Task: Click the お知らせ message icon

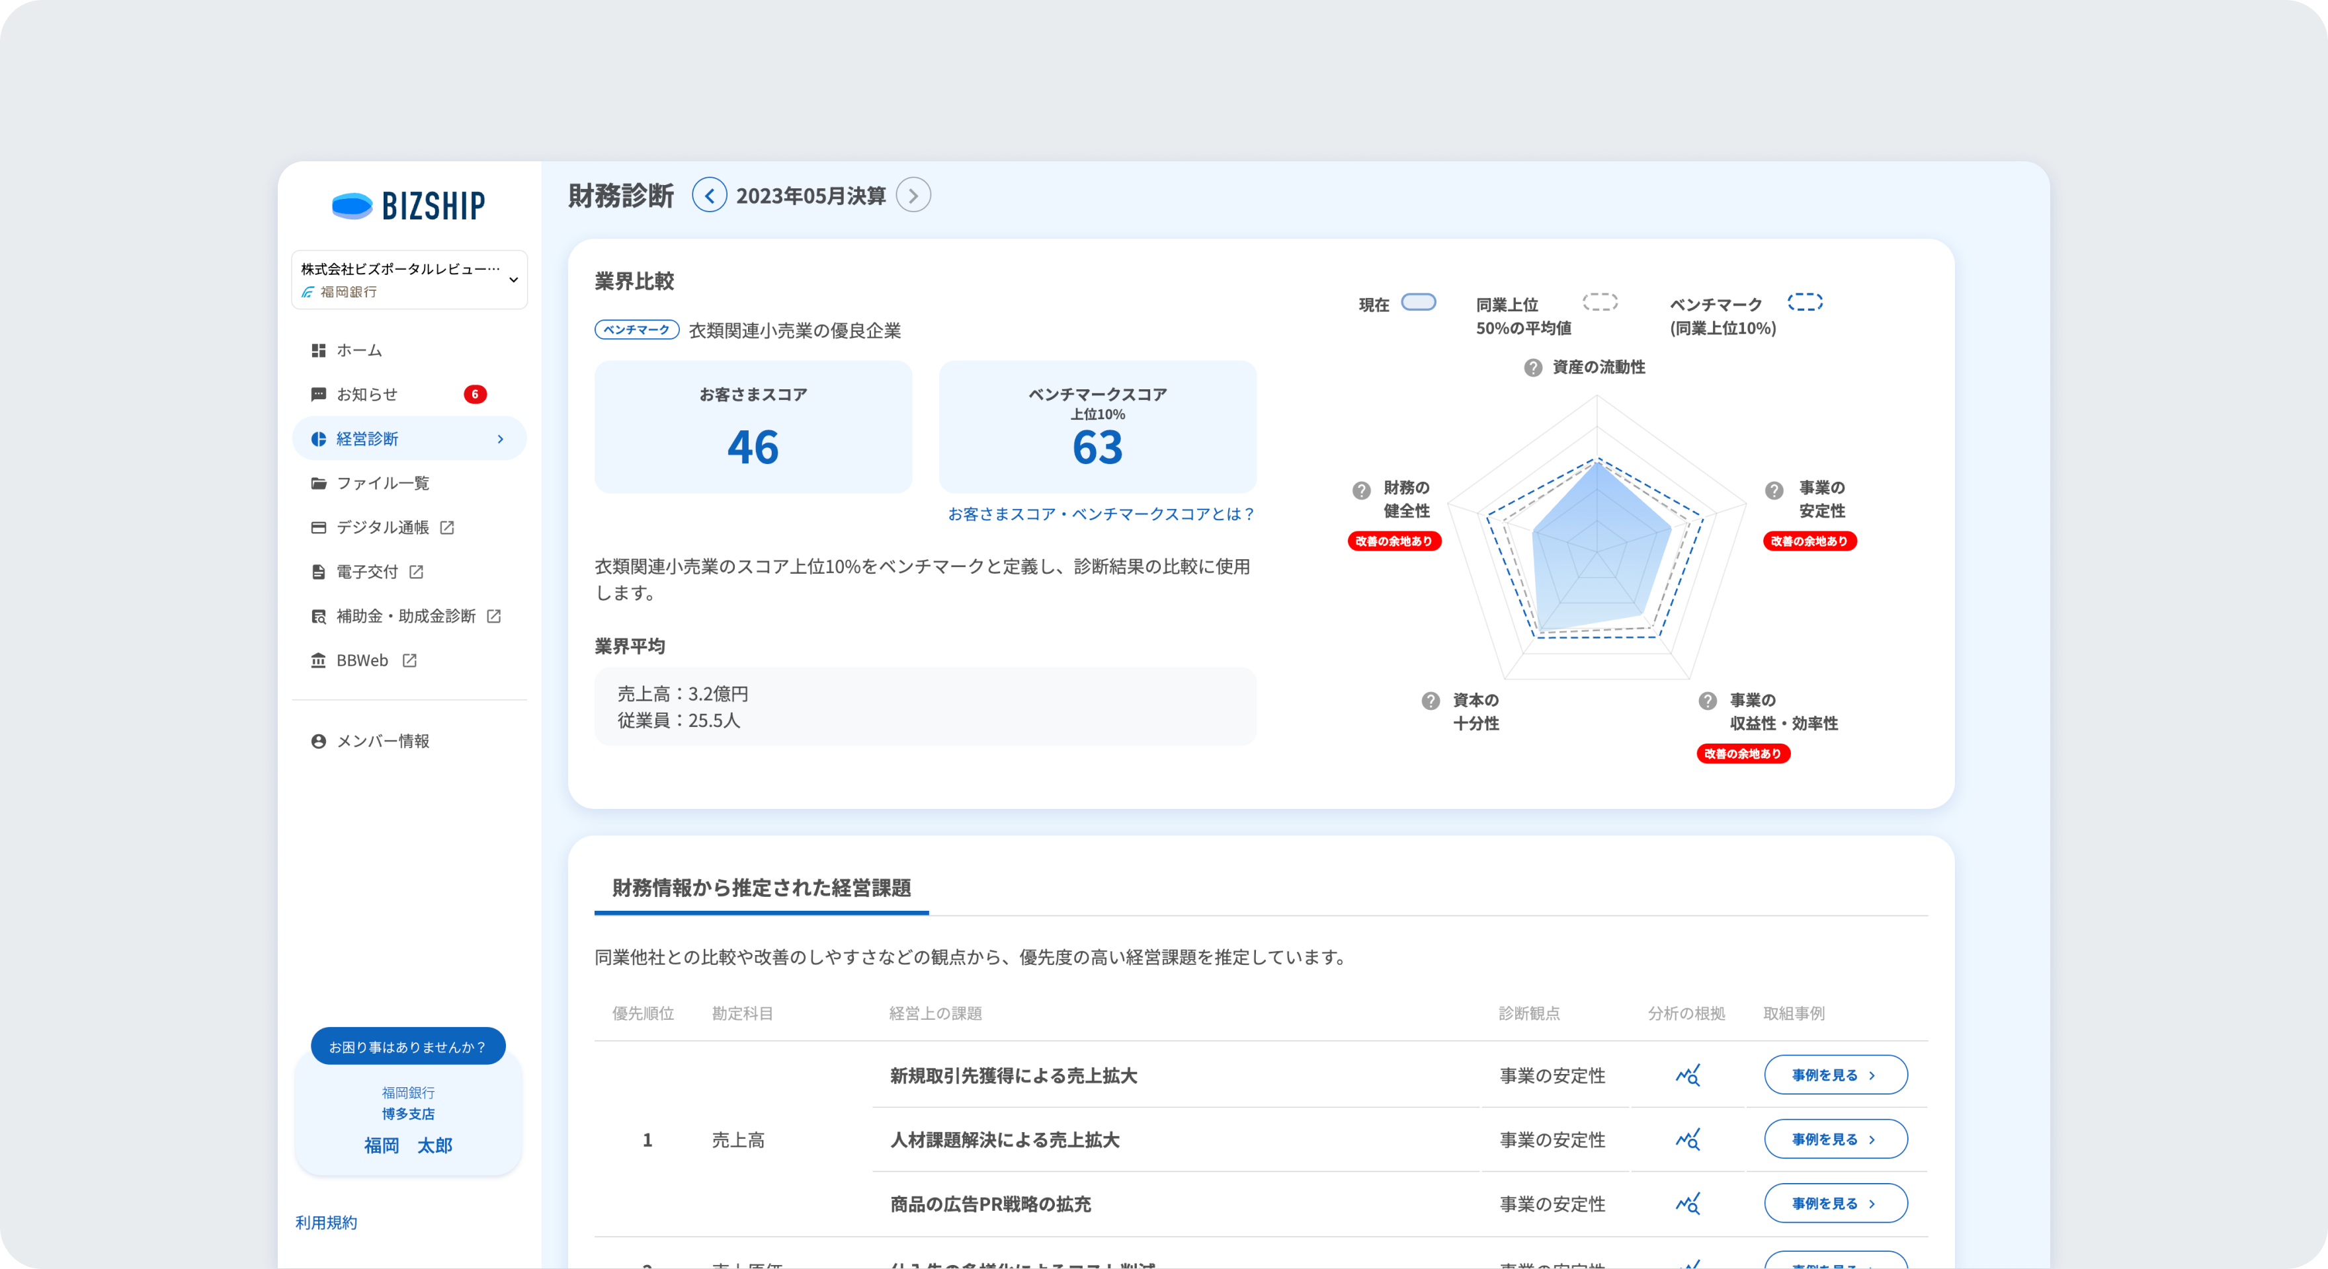Action: (x=318, y=395)
